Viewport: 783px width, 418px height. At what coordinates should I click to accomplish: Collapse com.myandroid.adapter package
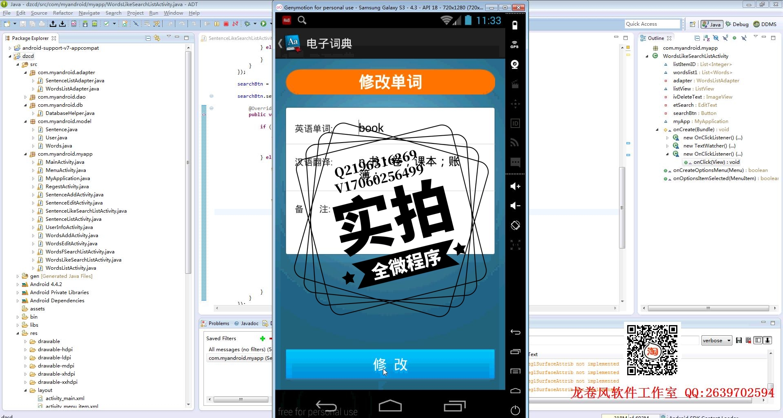point(25,73)
